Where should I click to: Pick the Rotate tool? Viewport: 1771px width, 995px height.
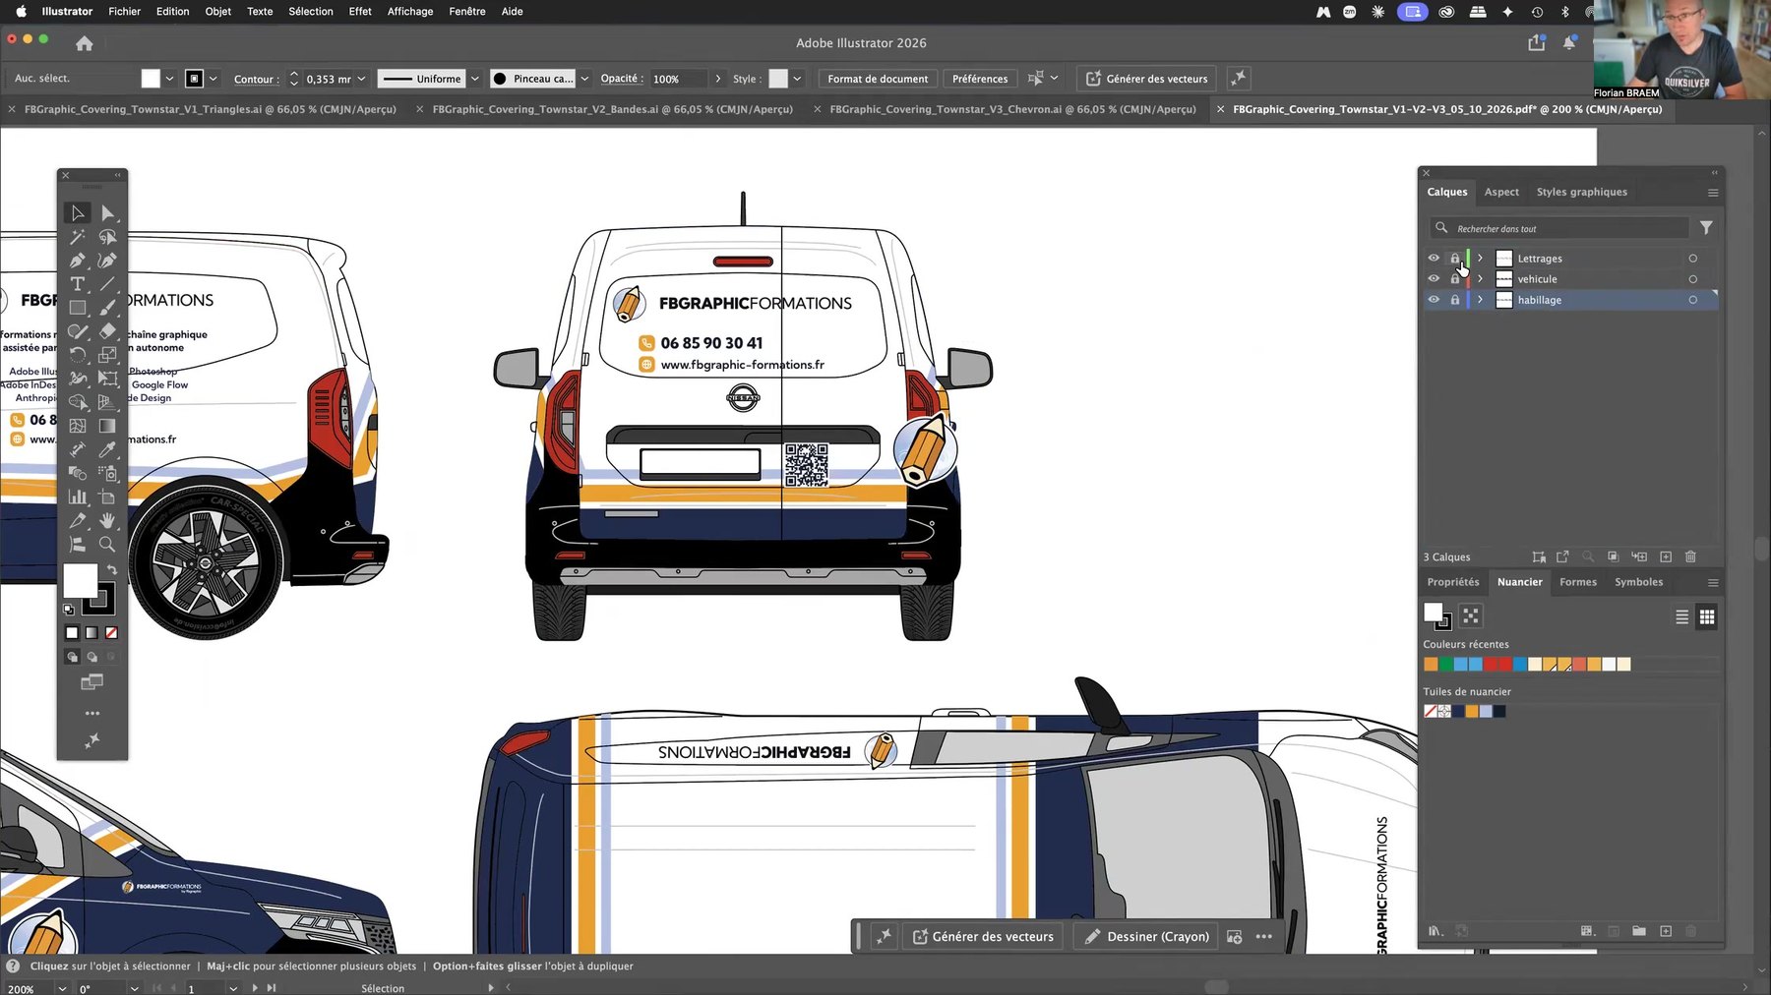point(77,355)
